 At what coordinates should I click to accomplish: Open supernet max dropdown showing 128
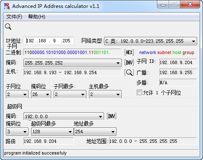point(52,132)
